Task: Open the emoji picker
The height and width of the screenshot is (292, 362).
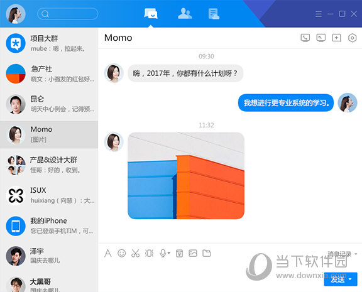Action: pyautogui.click(x=122, y=253)
